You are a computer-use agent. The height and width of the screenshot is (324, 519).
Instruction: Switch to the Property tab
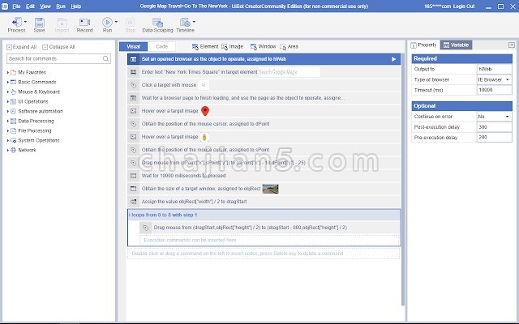(424, 45)
